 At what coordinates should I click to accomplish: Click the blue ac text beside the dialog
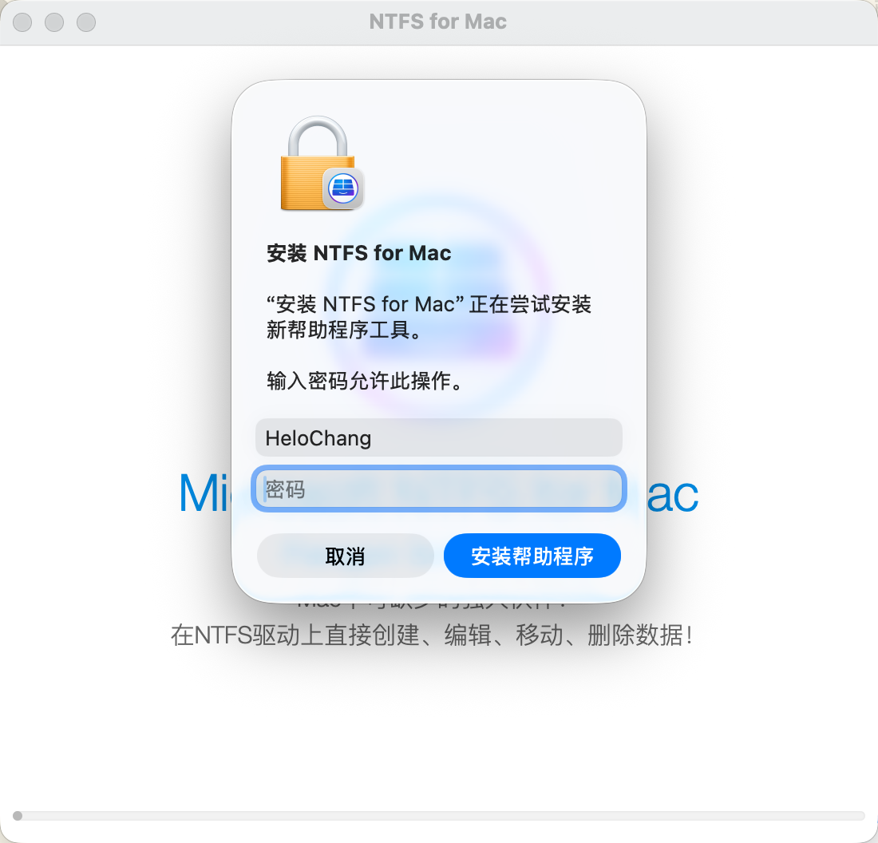(672, 496)
